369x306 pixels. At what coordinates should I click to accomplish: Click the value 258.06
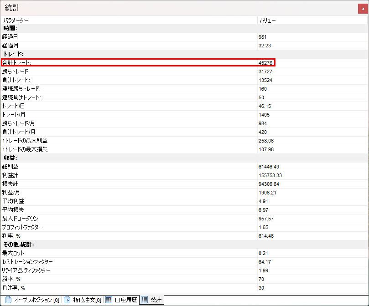pos(266,141)
